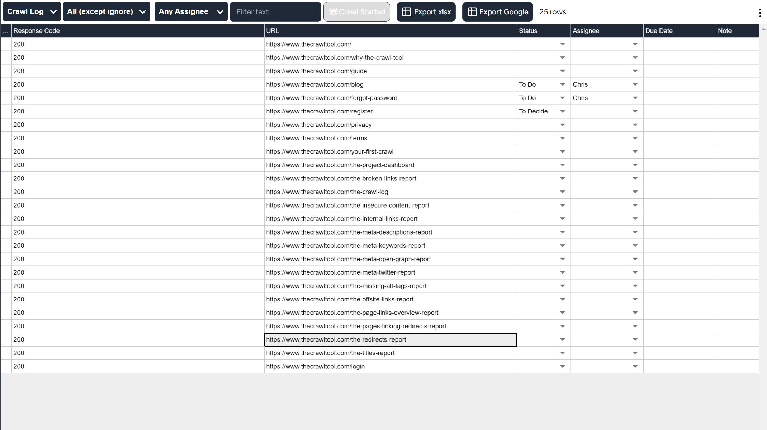Select the /the-titles-report URL cell
Image resolution: width=767 pixels, height=430 pixels.
tap(390, 353)
